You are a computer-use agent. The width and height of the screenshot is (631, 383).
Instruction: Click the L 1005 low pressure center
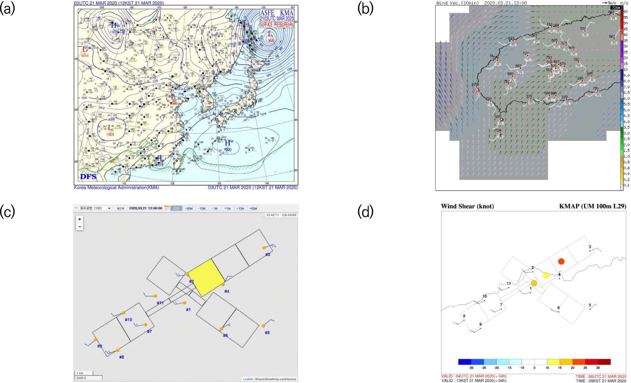pos(110,130)
